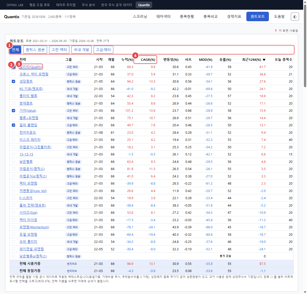307x294 pixels.
Task: Open 주식 분석 in top bar
Action: click(88, 5)
